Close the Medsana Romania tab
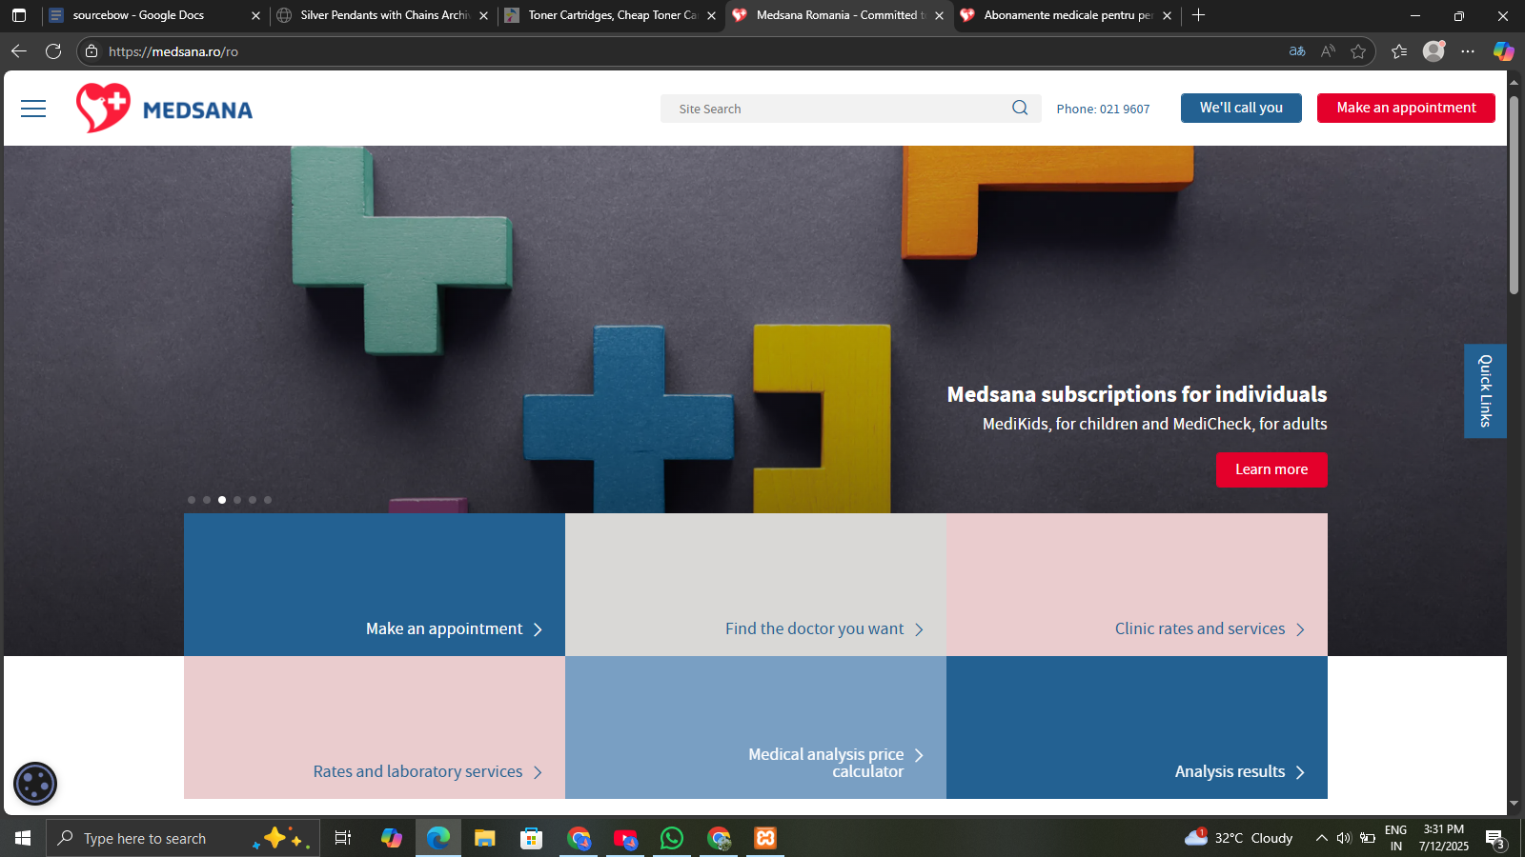The height and width of the screenshot is (857, 1525). tap(939, 15)
